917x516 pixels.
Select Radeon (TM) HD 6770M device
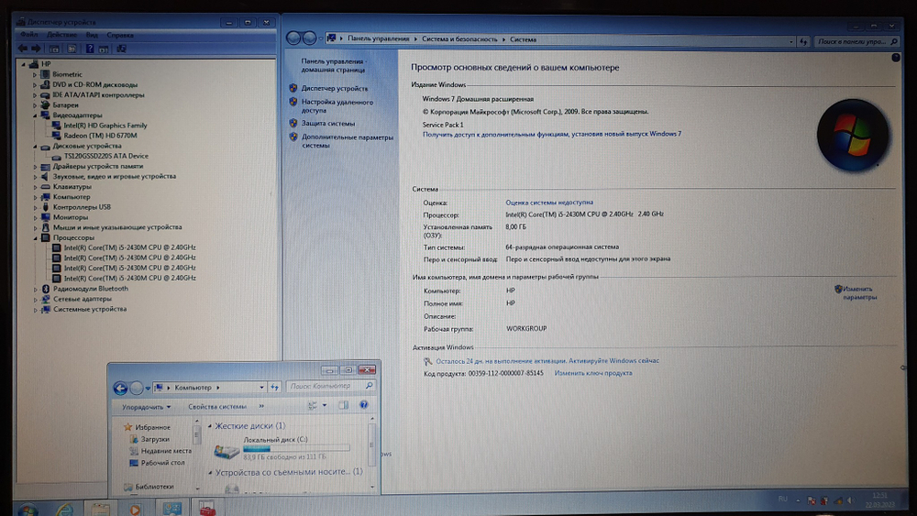click(x=100, y=136)
